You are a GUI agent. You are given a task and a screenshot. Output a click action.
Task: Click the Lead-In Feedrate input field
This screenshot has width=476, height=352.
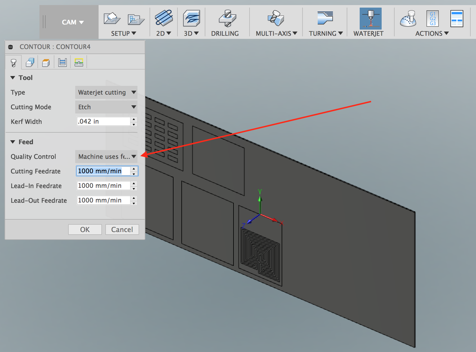[103, 186]
